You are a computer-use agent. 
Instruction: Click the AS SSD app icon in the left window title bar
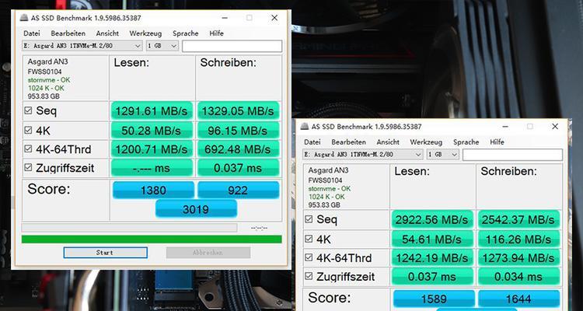coord(24,18)
